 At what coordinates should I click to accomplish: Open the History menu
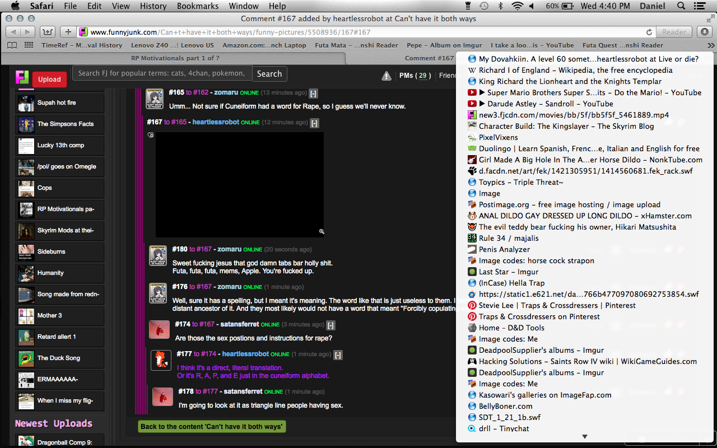click(153, 6)
